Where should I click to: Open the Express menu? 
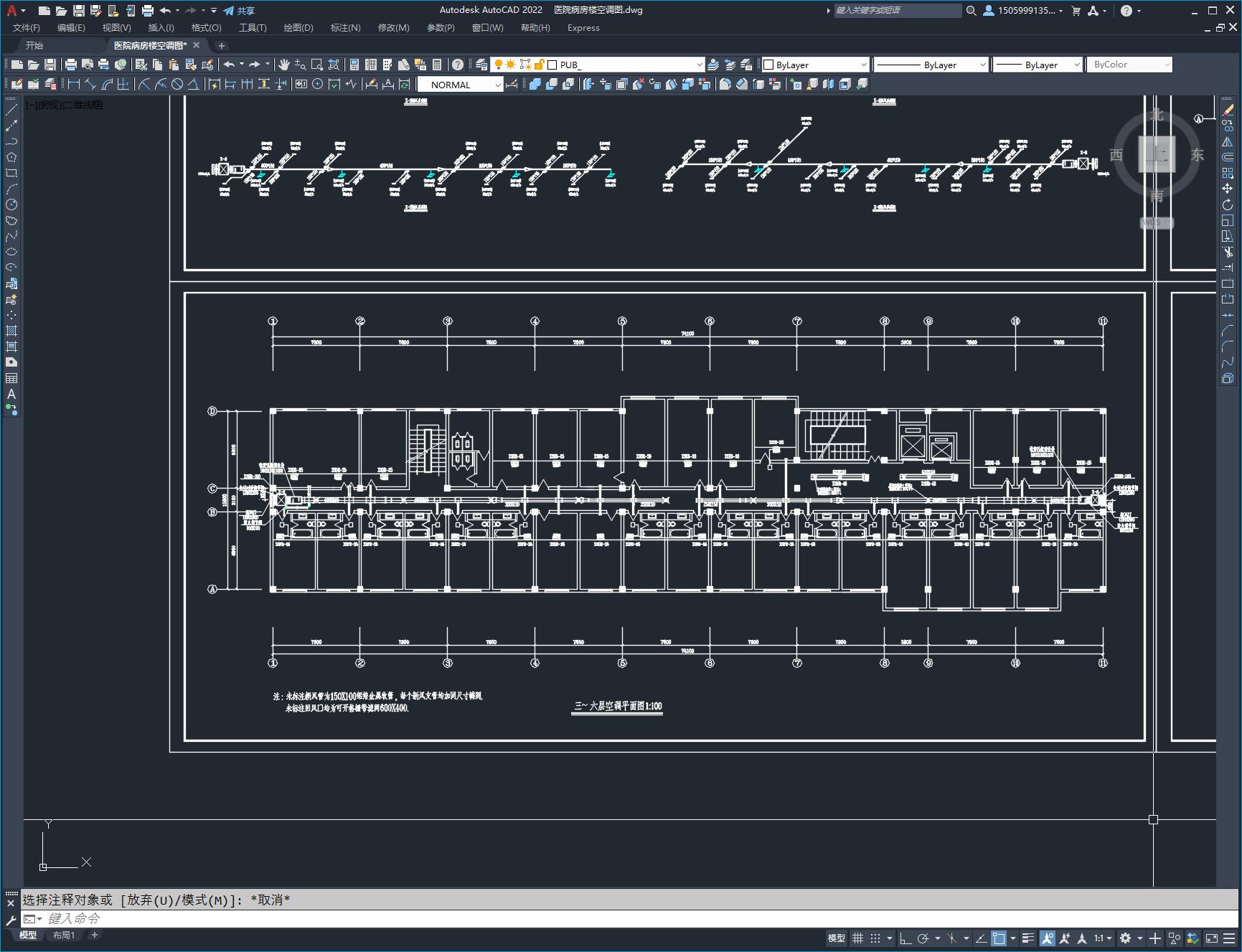pos(583,28)
